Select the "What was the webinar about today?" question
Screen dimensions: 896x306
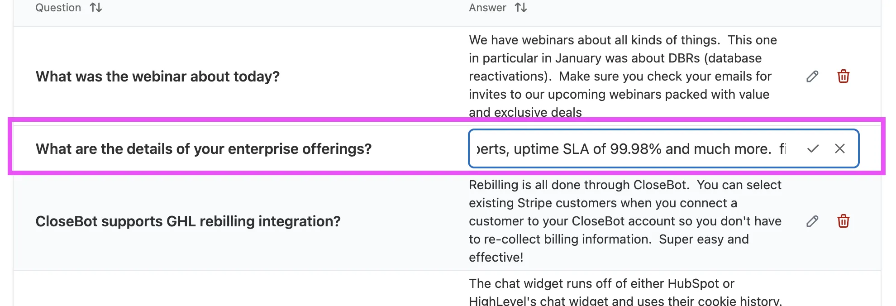pyautogui.click(x=157, y=76)
